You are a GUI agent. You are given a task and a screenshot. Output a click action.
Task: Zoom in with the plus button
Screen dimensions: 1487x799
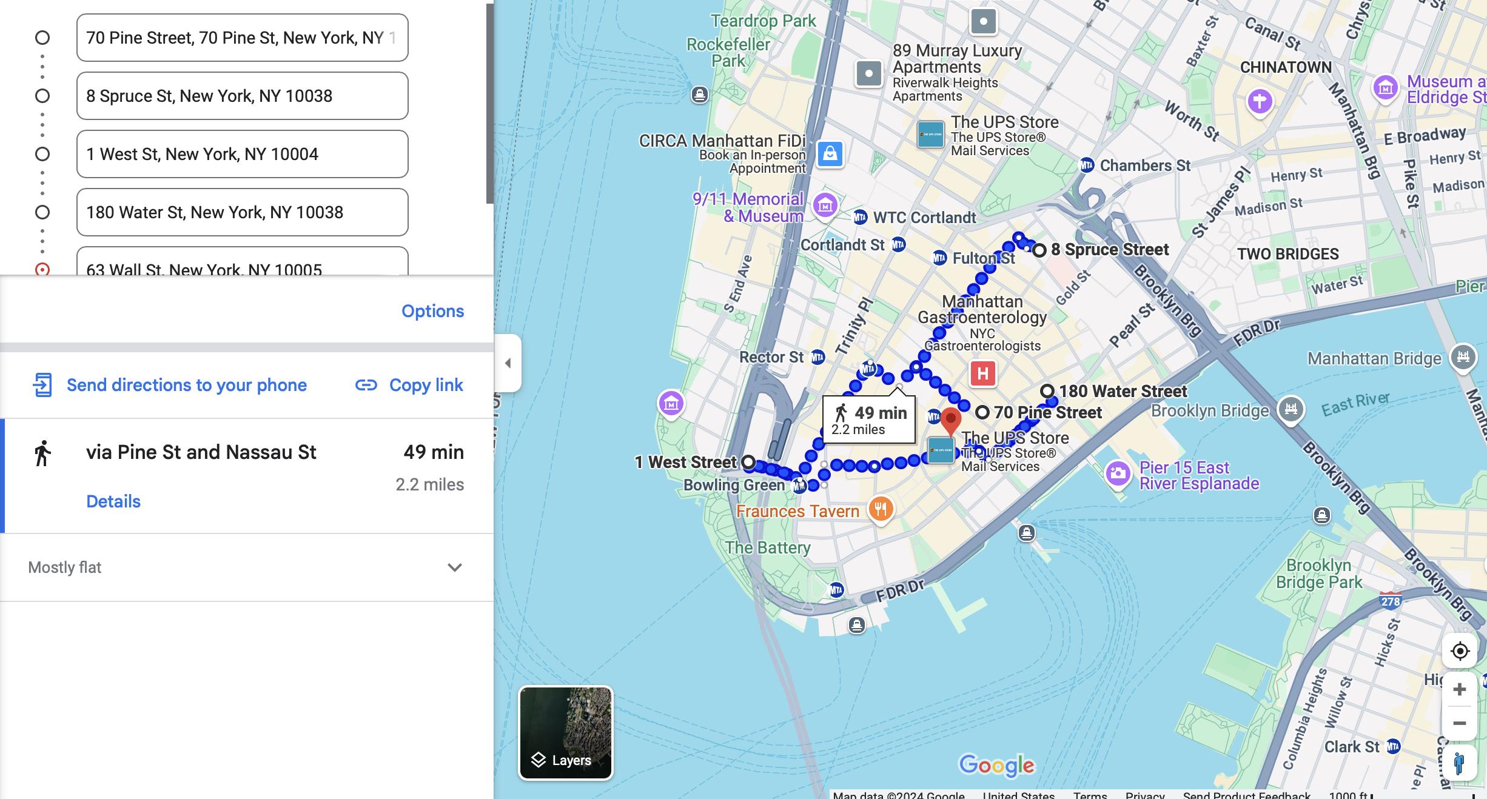(1460, 689)
